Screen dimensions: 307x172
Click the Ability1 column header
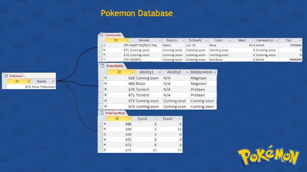pyautogui.click(x=148, y=72)
